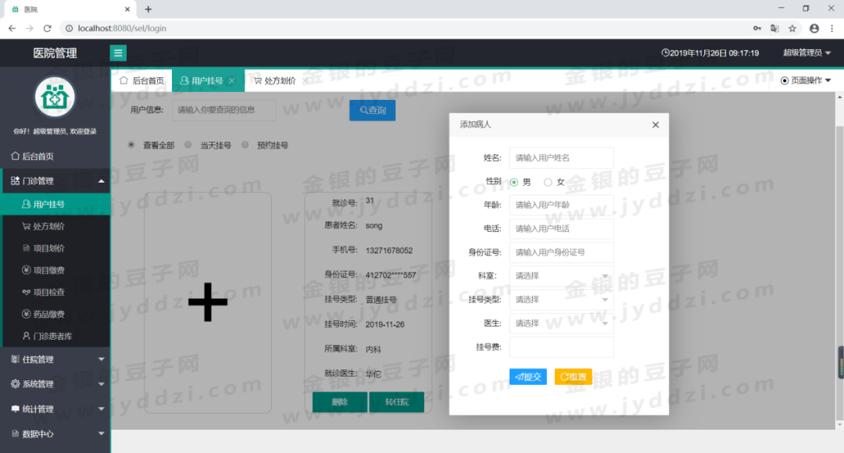This screenshot has height=453, width=844.
Task: Click the 身份证号 input field
Action: tap(561, 252)
